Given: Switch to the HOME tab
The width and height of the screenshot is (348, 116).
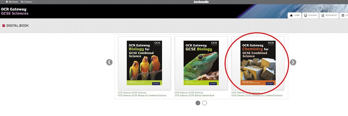Looking at the screenshot, I should 295,15.
